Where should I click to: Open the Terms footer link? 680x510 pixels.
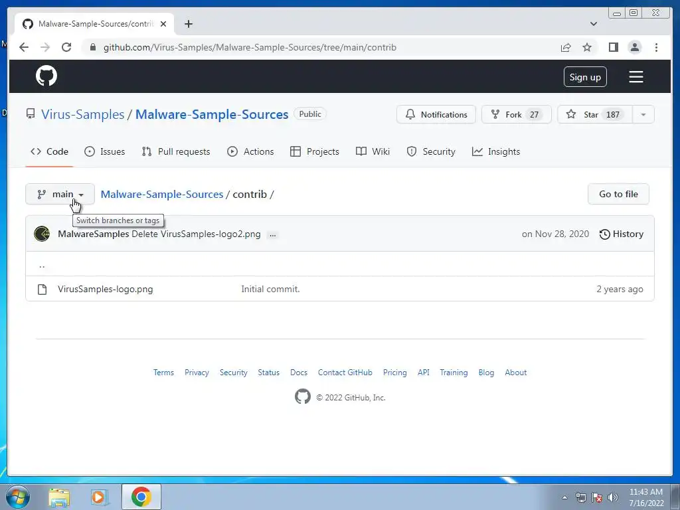pos(163,373)
